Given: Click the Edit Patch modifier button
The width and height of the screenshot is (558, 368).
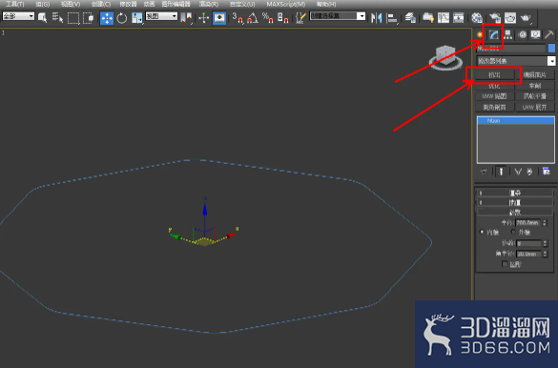Looking at the screenshot, I should click(x=535, y=74).
